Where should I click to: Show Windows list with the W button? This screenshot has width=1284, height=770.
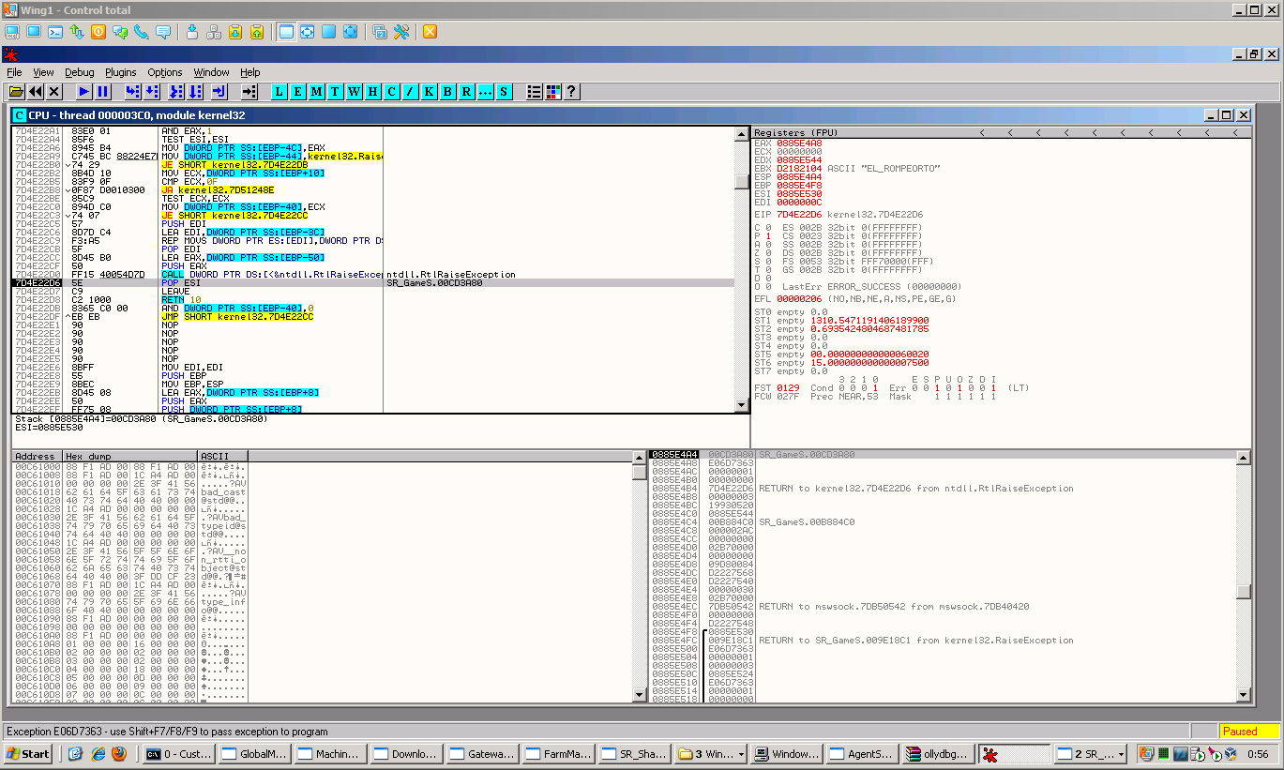point(355,91)
